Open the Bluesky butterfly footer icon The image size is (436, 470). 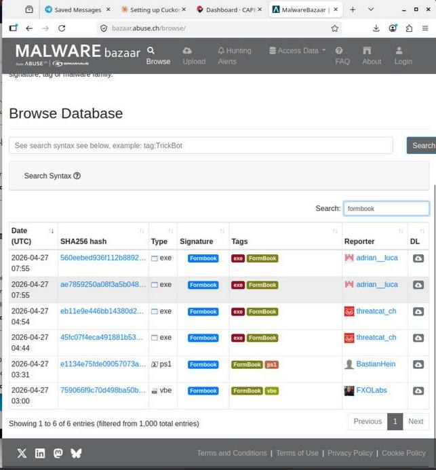(76, 453)
